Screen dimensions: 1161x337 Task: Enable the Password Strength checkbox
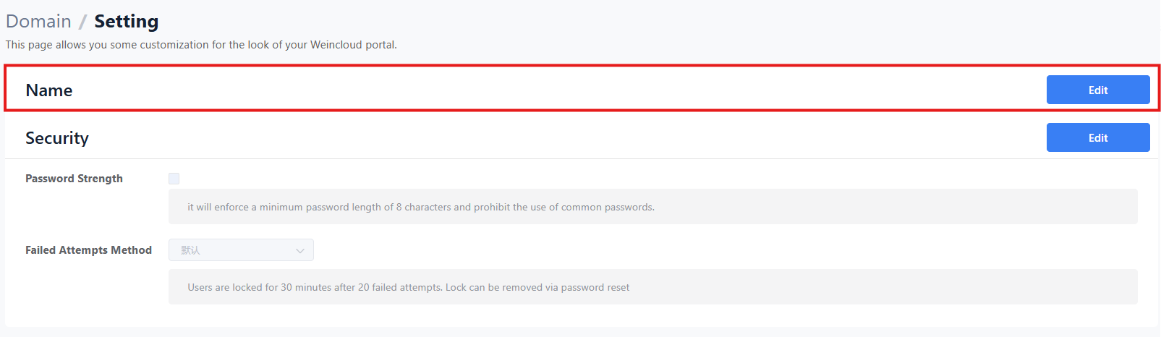coord(174,179)
